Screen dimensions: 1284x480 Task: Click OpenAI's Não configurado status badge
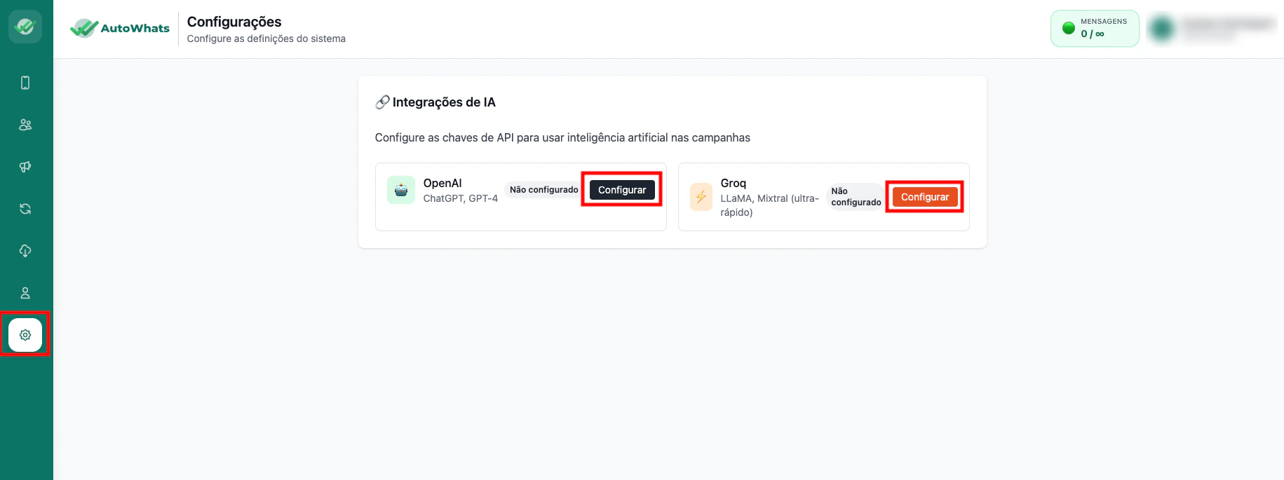(543, 190)
